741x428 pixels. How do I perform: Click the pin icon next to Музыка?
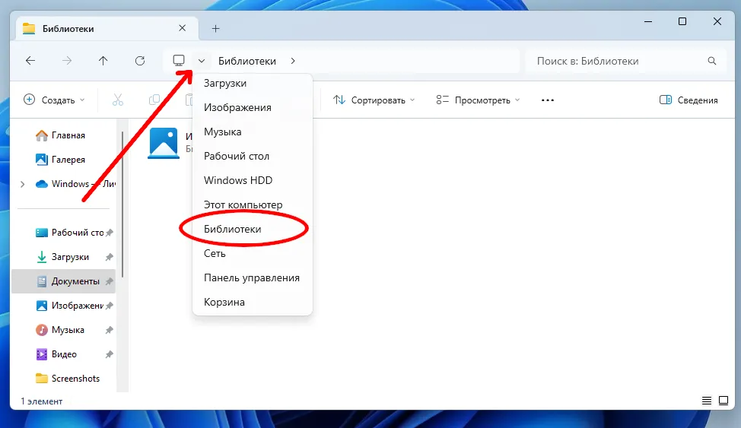pos(109,330)
